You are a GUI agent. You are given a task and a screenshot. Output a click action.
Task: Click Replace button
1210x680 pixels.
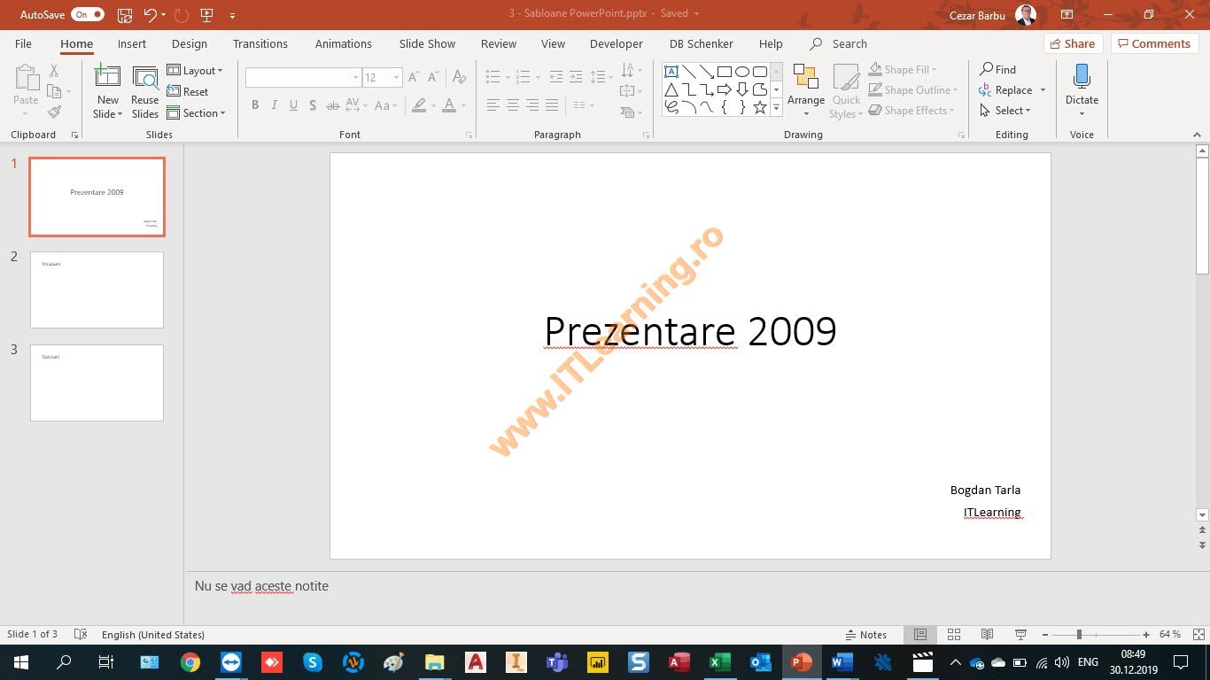(1006, 90)
